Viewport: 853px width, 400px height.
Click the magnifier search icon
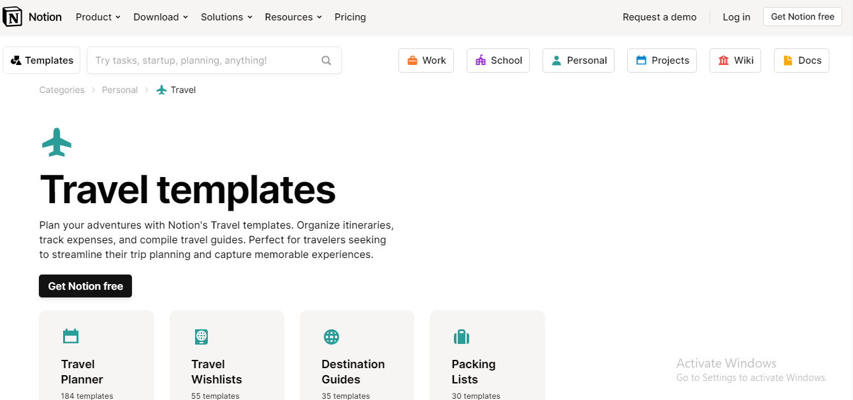tap(326, 61)
